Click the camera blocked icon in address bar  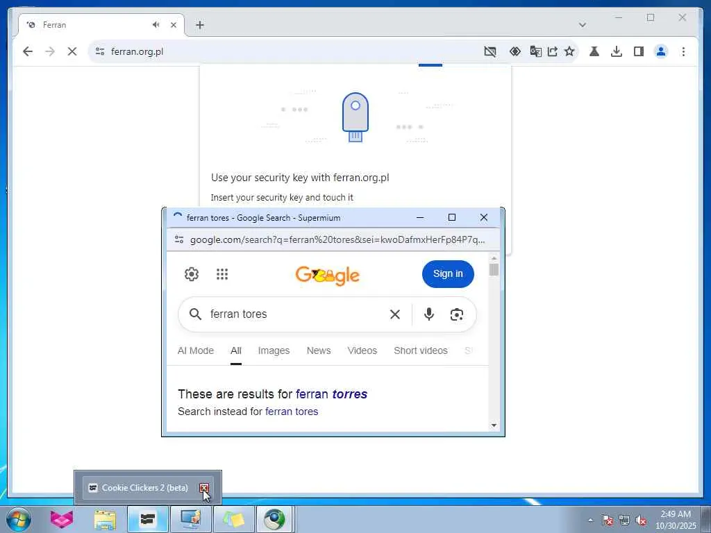(490, 51)
